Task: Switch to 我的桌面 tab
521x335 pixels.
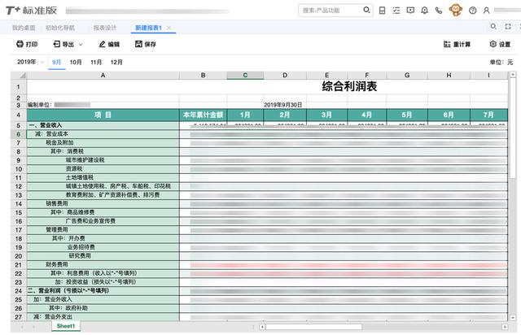Action: point(24,28)
